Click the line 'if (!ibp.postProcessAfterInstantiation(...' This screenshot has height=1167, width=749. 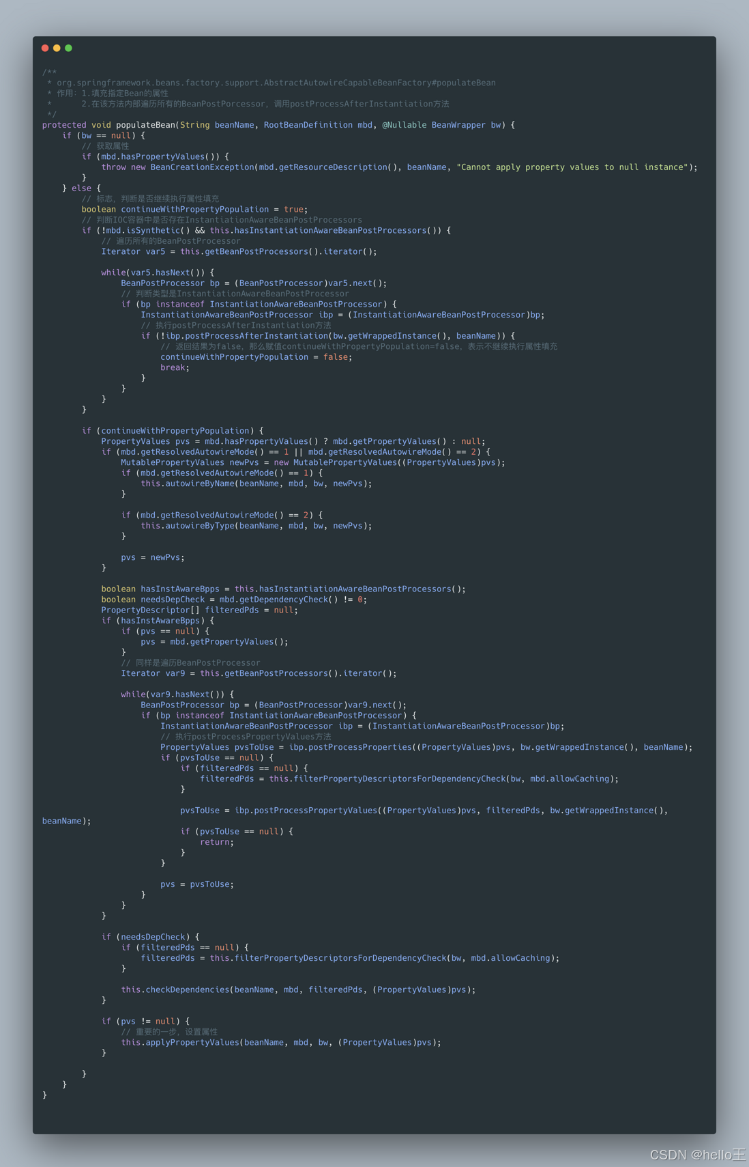328,336
